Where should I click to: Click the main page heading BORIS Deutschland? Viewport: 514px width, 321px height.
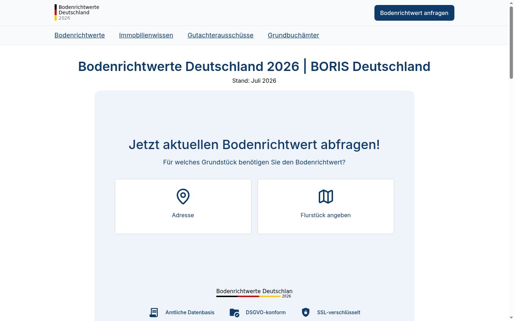pos(254,66)
